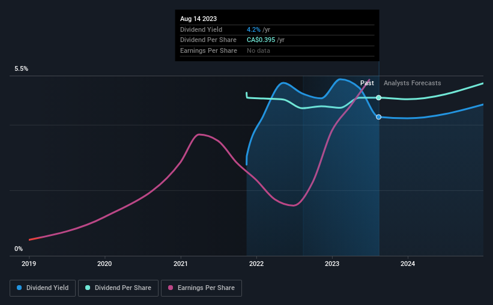Screen dimensions: 493x305
Task: Click the 2021 x-axis label
Action: coord(181,264)
